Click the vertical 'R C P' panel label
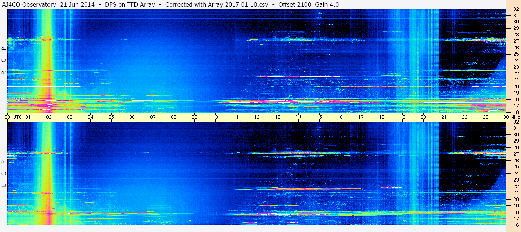The height and width of the screenshot is (232, 521). tap(4, 61)
